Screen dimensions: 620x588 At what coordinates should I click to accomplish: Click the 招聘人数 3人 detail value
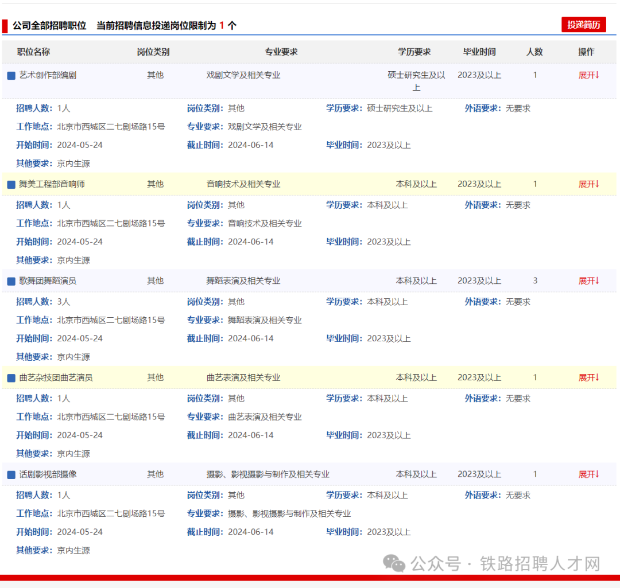[64, 302]
